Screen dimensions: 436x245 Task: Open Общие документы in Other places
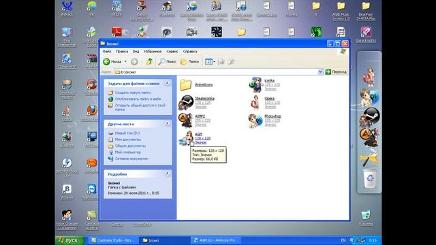tap(130, 146)
